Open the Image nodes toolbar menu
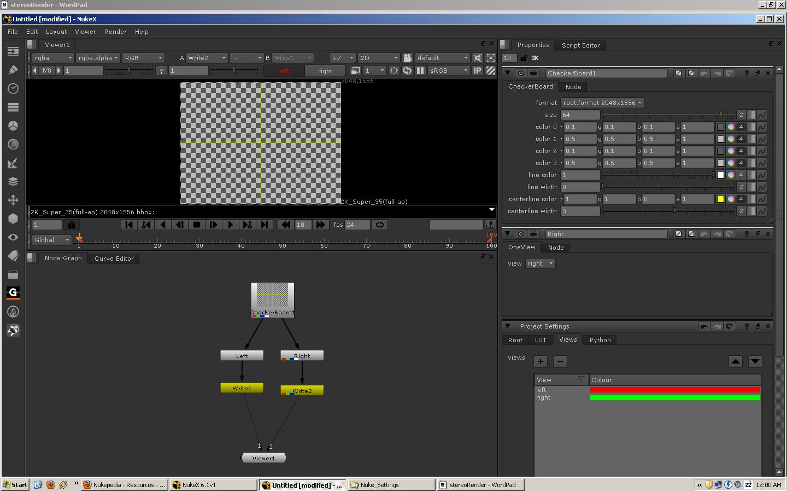787x492 pixels. tap(13, 51)
